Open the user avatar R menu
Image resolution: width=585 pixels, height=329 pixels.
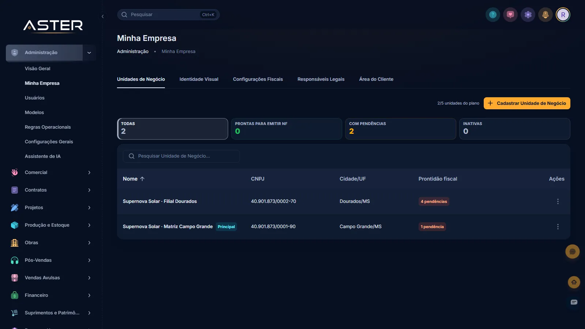(563, 15)
